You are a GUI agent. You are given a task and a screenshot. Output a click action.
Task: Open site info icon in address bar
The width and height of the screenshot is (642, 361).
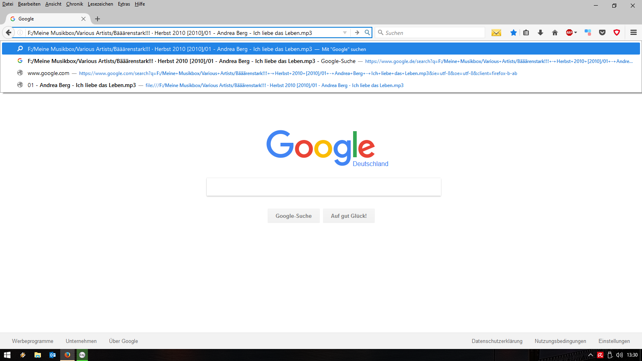point(20,33)
